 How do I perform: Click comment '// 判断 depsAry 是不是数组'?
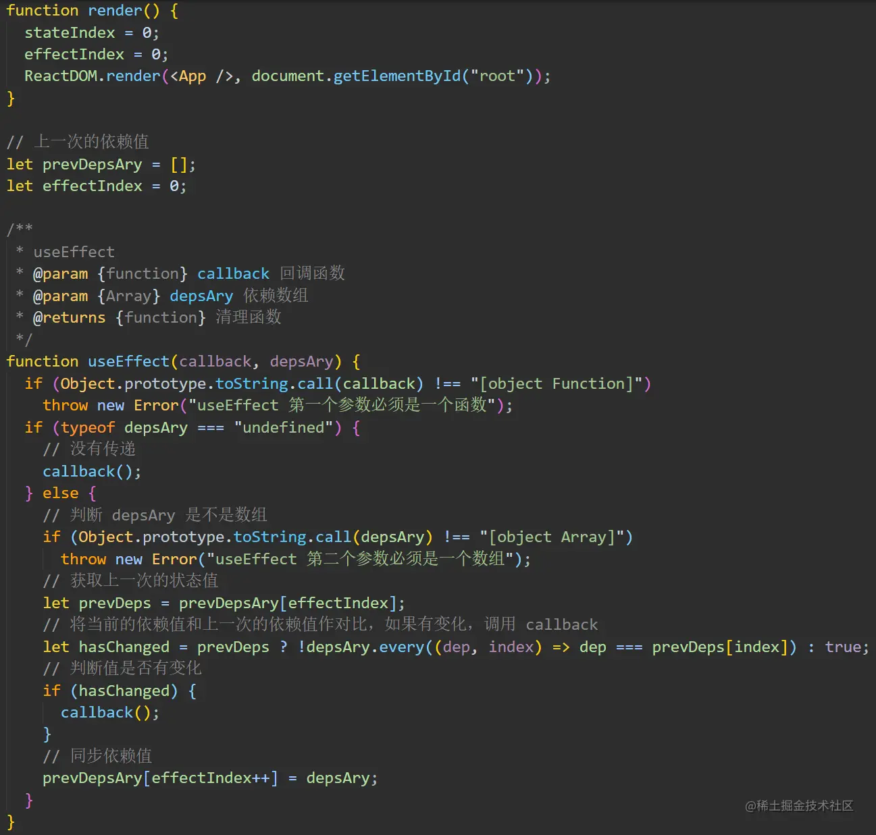click(x=155, y=515)
